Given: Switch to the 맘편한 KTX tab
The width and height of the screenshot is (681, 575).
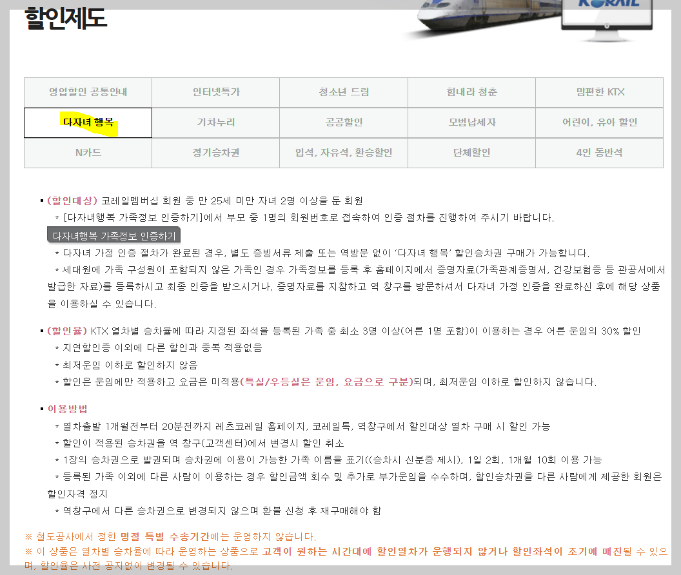Looking at the screenshot, I should 599,93.
